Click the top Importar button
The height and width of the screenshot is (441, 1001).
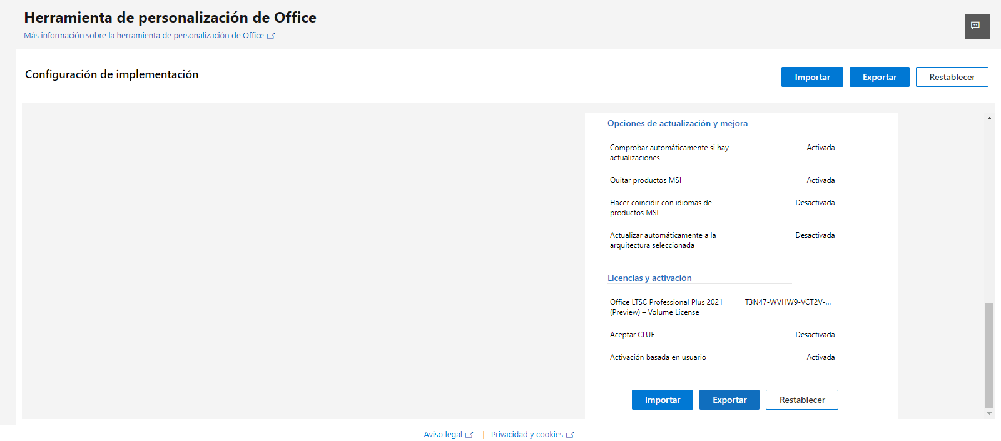812,77
